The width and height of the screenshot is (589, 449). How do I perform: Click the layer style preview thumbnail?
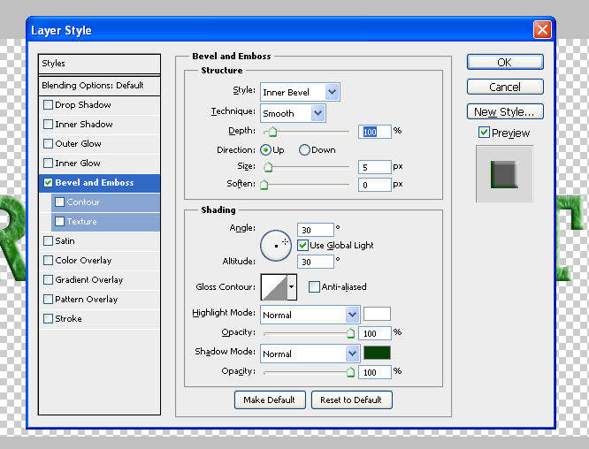[x=505, y=172]
